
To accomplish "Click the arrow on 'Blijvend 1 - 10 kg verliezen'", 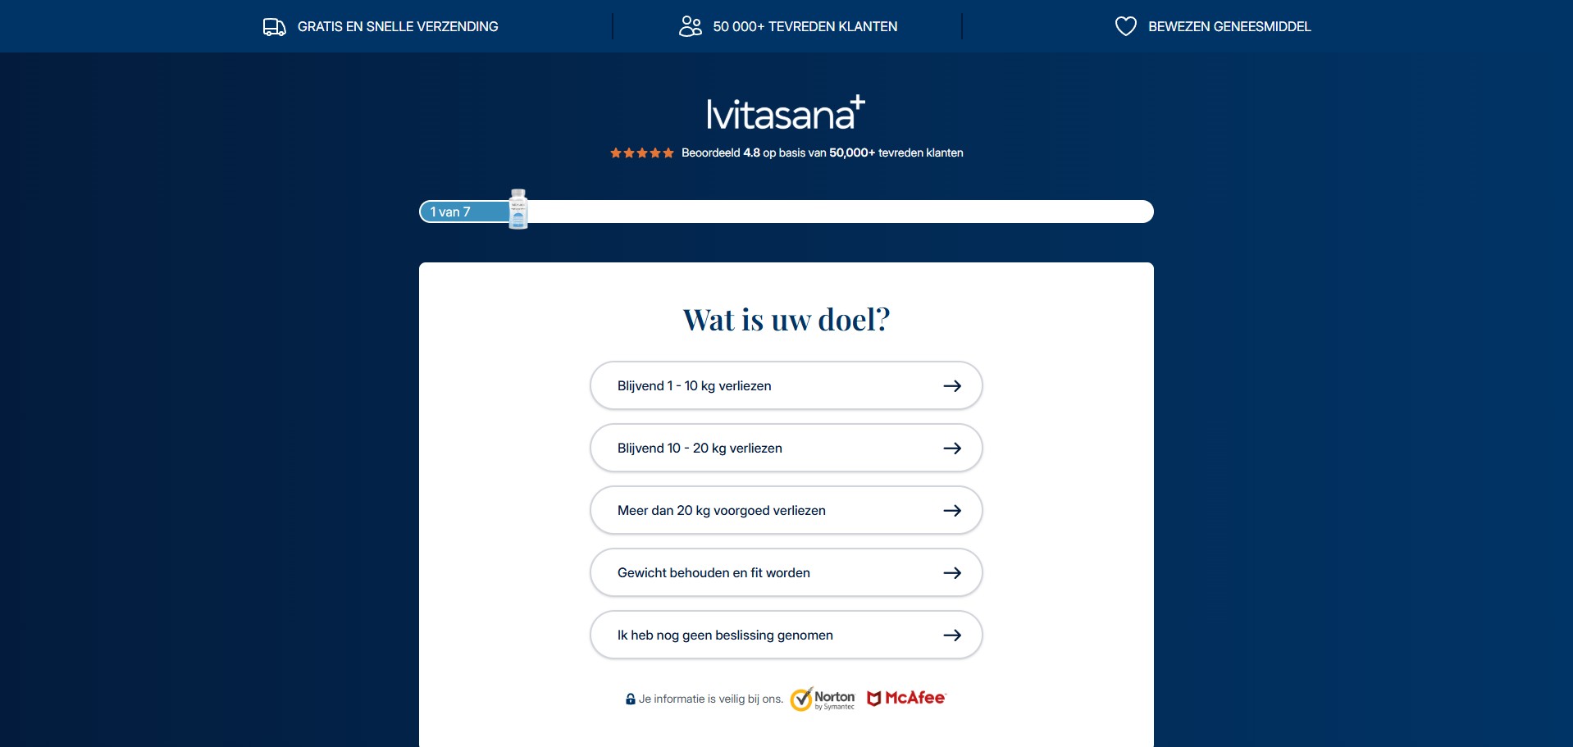I will point(951,386).
